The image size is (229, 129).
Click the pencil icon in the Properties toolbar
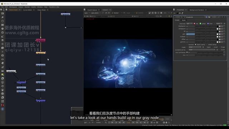point(182,13)
